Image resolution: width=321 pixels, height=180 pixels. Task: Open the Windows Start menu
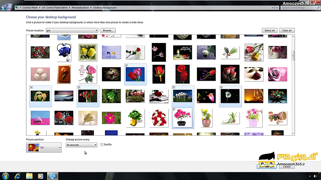6,176
